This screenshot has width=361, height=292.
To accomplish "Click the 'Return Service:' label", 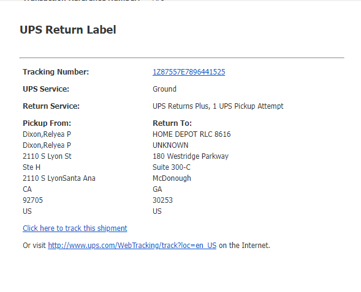I will (51, 106).
